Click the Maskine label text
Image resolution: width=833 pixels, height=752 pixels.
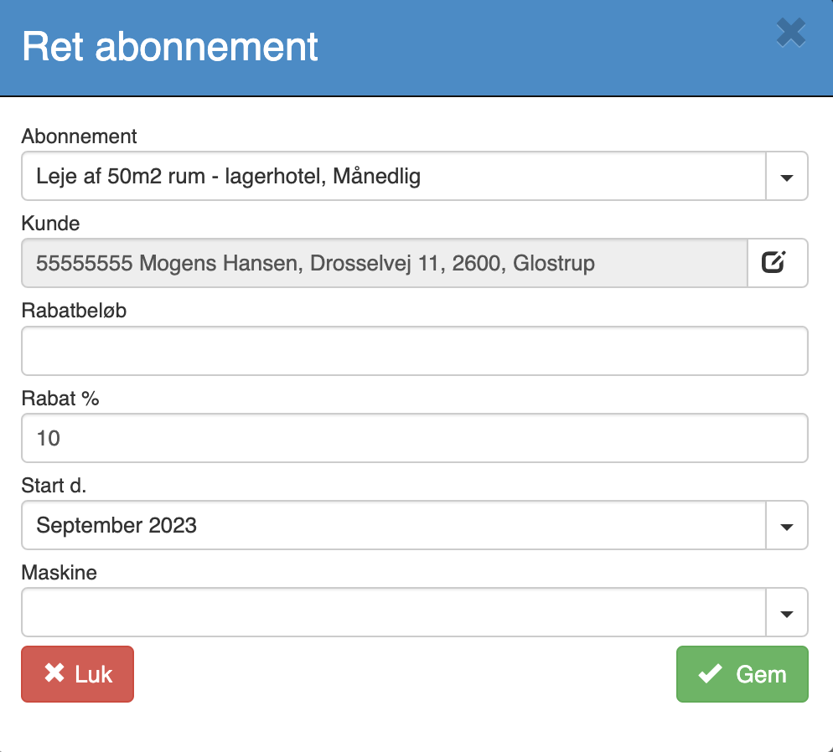click(x=59, y=573)
